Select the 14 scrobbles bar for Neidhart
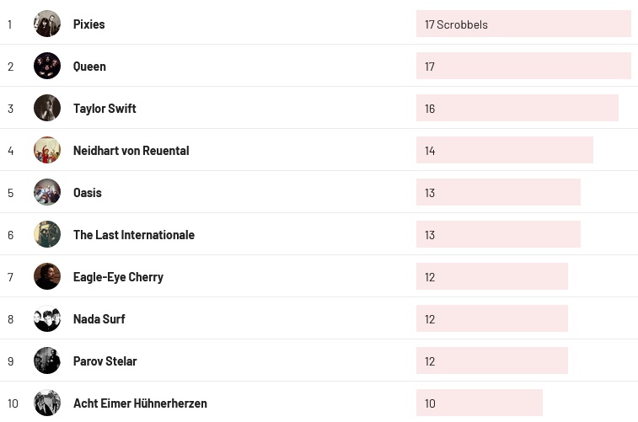 504,151
